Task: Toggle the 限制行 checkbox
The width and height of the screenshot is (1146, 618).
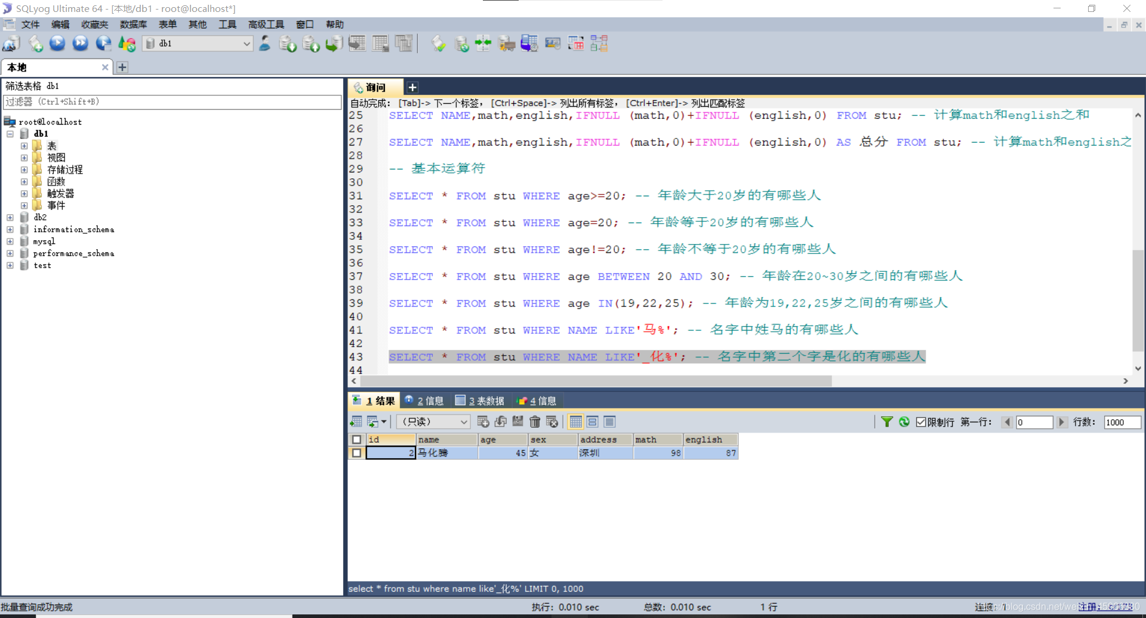Action: click(921, 422)
